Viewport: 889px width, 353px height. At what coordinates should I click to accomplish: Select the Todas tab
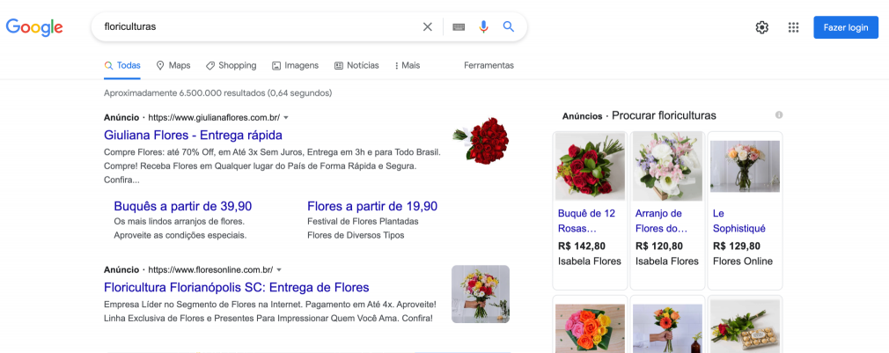(x=122, y=65)
